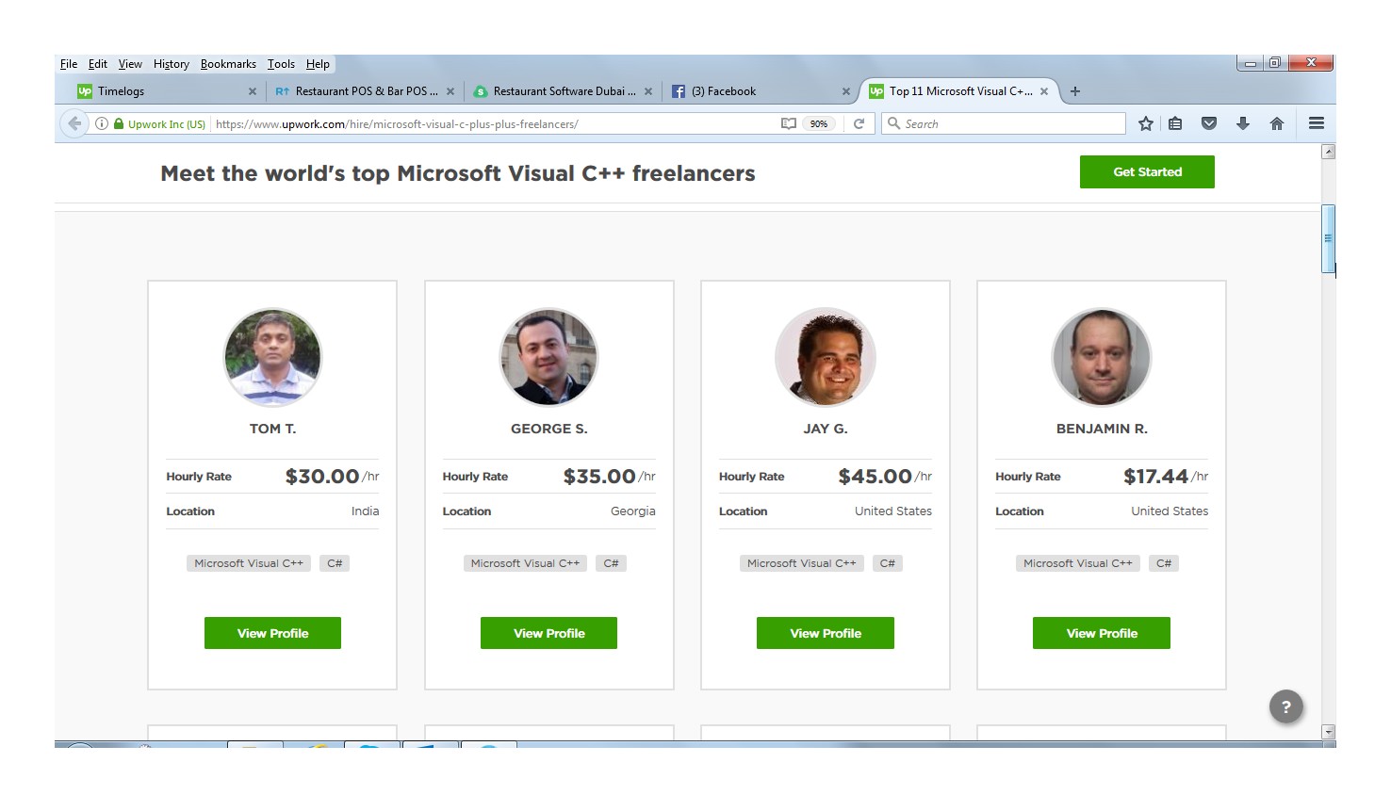Click the search magnifier icon
This screenshot has width=1391, height=795.
(x=893, y=123)
